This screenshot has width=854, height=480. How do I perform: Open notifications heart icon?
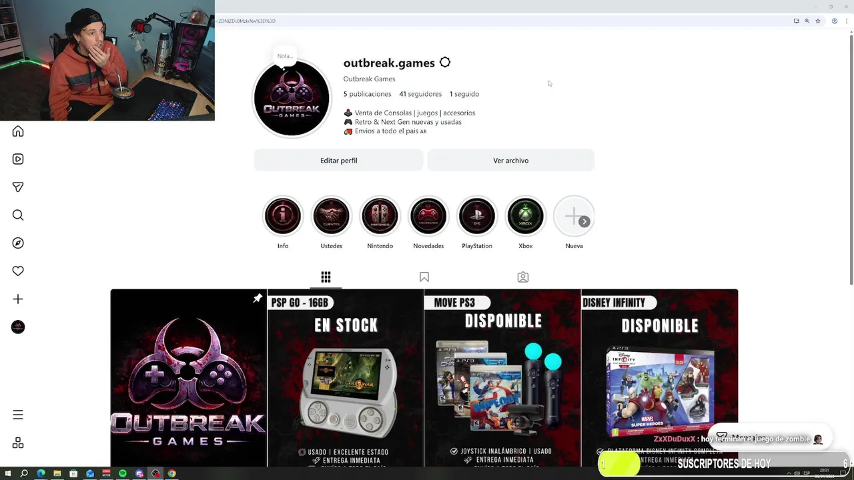(x=18, y=271)
